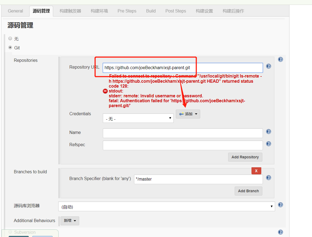This screenshot has height=237, width=312.
Task: Click the Add Branch button
Action: [x=248, y=191]
